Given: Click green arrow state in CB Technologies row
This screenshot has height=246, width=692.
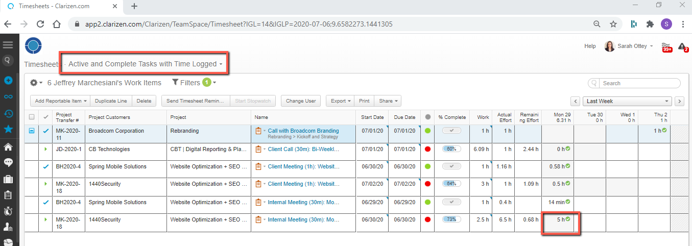Looking at the screenshot, I should coord(46,149).
